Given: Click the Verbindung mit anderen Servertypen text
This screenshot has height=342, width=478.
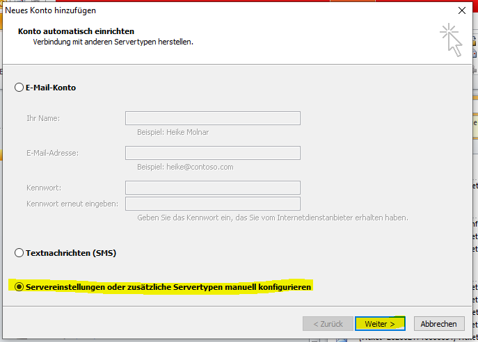Looking at the screenshot, I should [113, 42].
